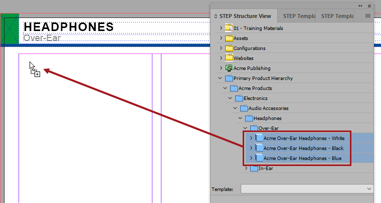Expand the Websites node
This screenshot has width=381, height=203.
(x=221, y=58)
